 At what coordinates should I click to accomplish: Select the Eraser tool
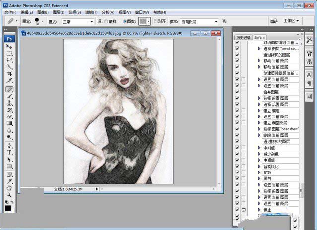pos(9,116)
